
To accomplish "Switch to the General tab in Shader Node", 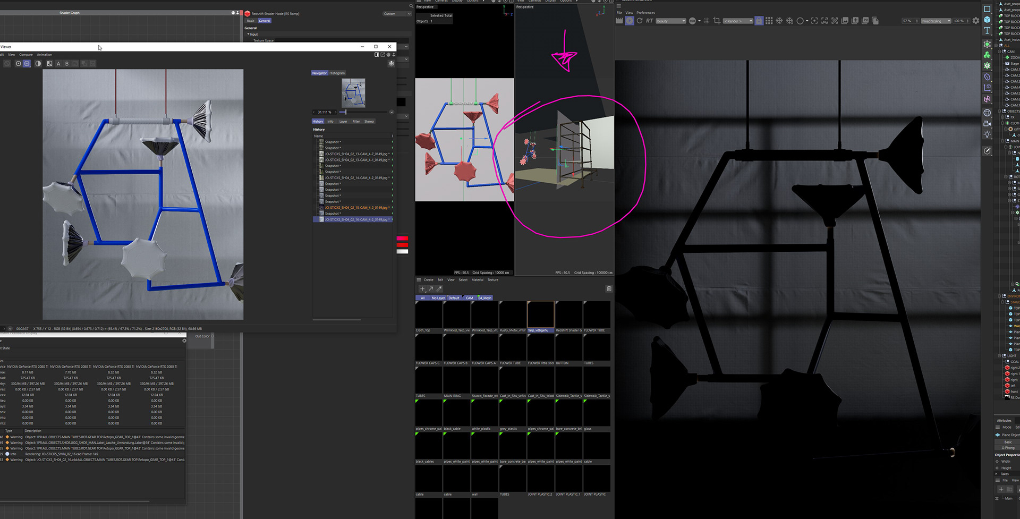I will (x=265, y=21).
